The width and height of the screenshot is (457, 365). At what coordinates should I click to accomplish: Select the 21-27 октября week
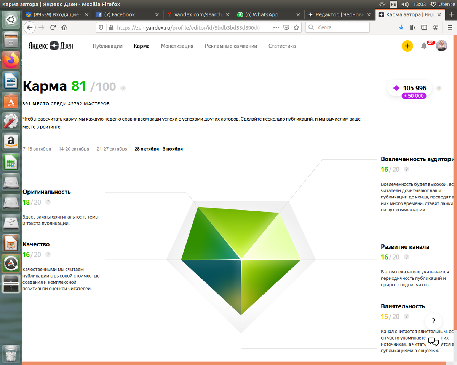112,149
